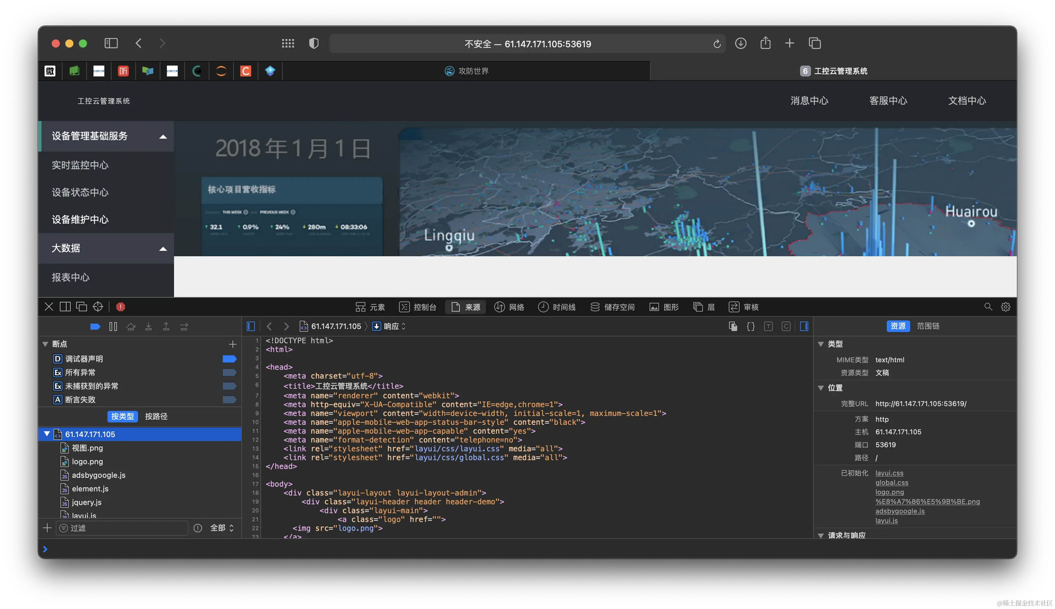Collapse the 61.147.171.105 resource tree

click(47, 434)
